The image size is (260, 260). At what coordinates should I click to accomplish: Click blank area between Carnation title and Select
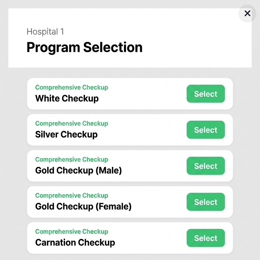[x=151, y=238]
